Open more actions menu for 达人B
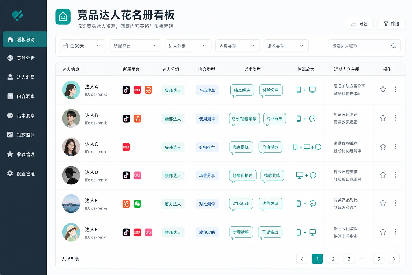The image size is (412, 275). tap(396, 118)
